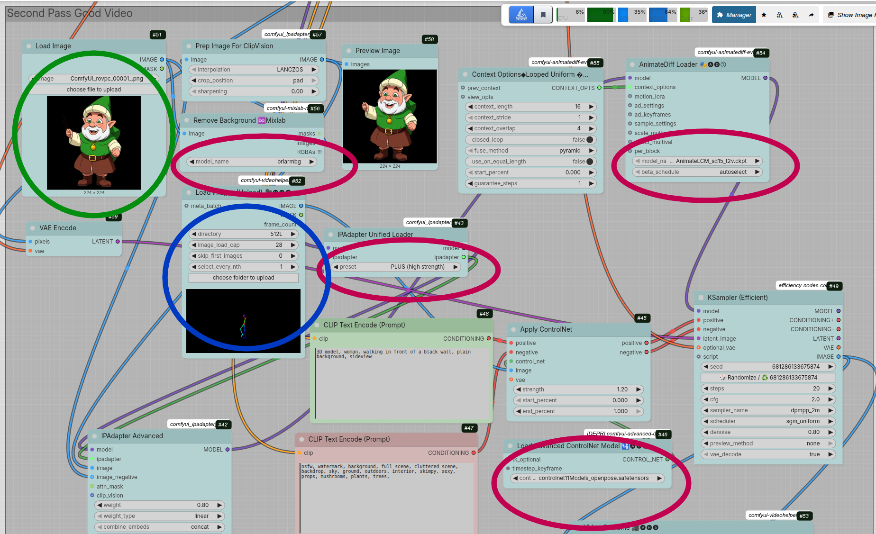The width and height of the screenshot is (876, 534).
Task: Click the gnome thumbnail in Load Image node
Action: tap(94, 143)
